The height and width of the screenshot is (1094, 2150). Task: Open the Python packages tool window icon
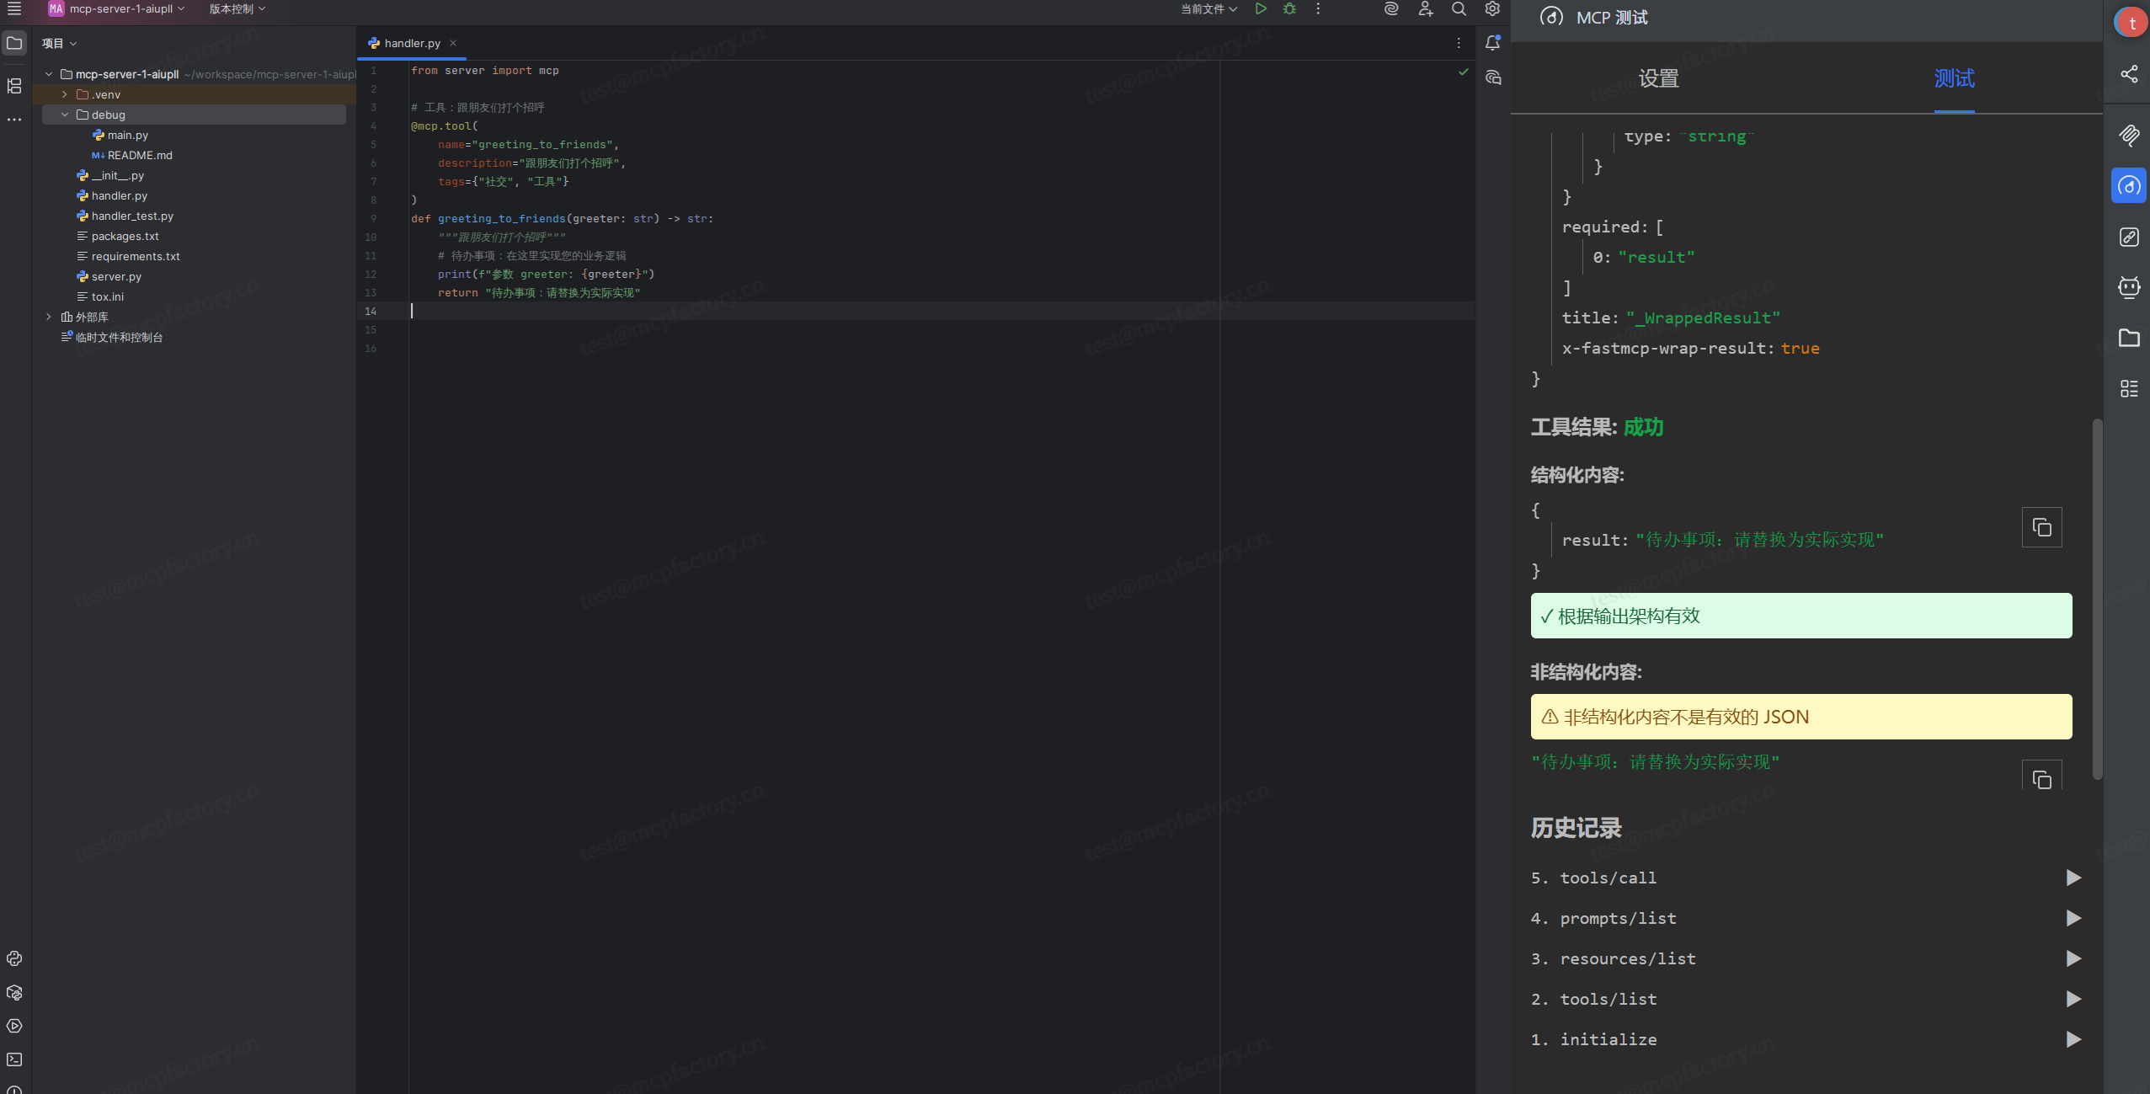point(14,992)
